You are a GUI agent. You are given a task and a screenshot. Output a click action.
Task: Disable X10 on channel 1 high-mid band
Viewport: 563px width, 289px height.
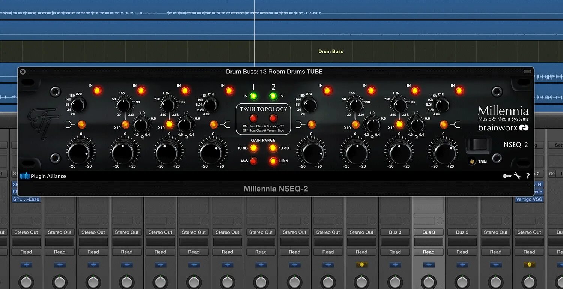click(x=170, y=124)
